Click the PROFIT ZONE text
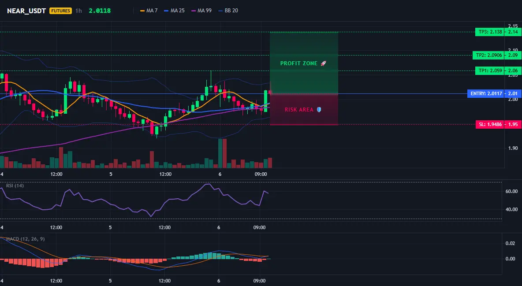The image size is (522, 286). click(298, 63)
